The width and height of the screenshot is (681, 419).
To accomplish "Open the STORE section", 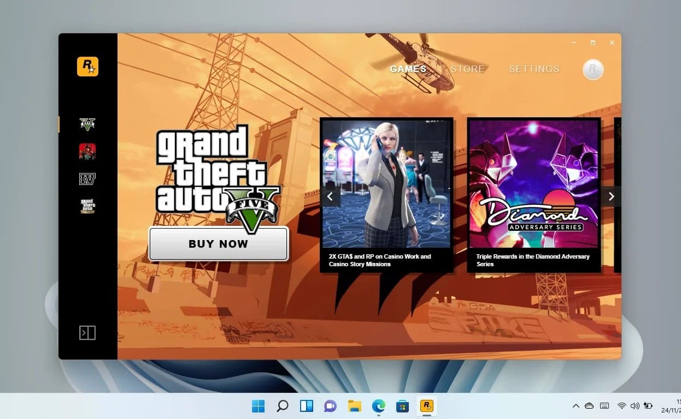I will coord(468,69).
